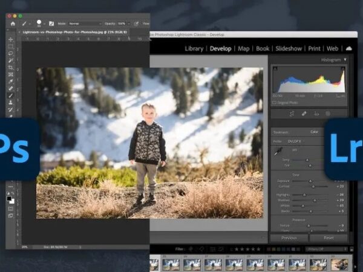Viewport: 363px width, 272px height.
Task: Select the Clone Stamp tool
Action: click(x=11, y=103)
